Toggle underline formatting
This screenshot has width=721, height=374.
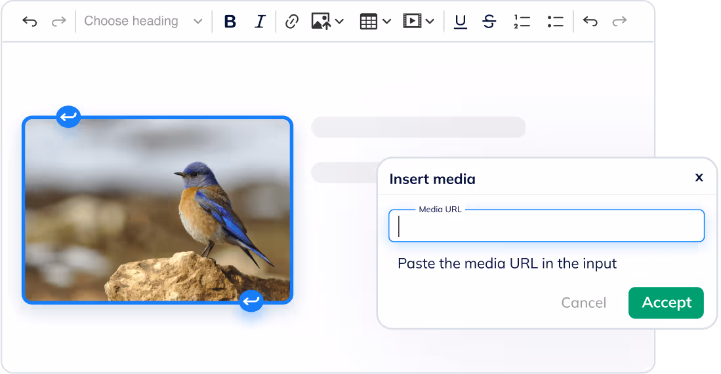pos(461,22)
